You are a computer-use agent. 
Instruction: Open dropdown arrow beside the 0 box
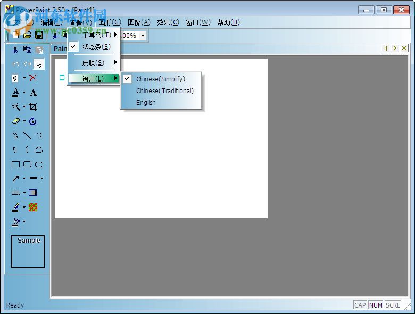click(24, 78)
